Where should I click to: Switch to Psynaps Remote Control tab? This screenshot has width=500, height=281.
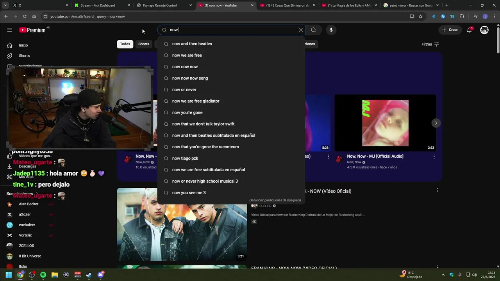tap(164, 5)
